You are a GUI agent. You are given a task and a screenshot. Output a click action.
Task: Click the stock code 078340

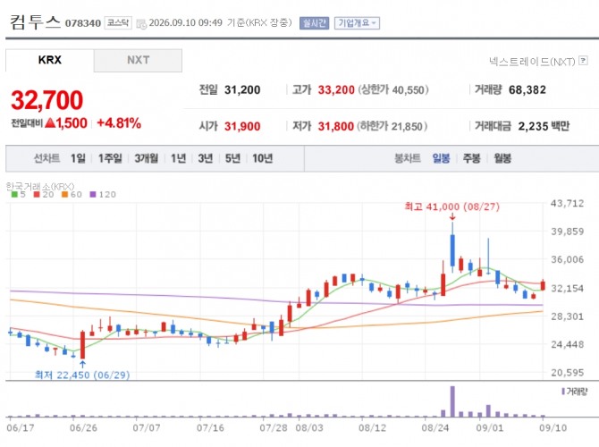(x=83, y=23)
